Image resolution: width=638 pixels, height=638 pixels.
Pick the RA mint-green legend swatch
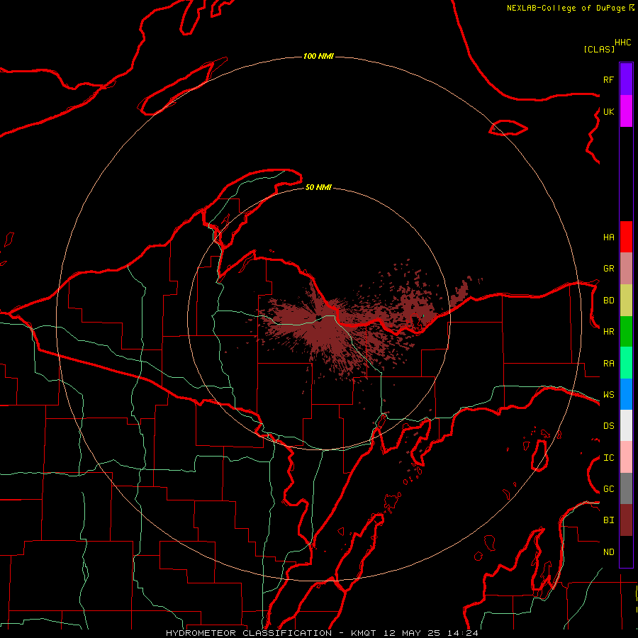[x=626, y=363]
